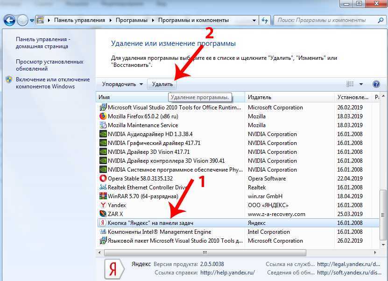The height and width of the screenshot is (281, 388).
Task: Open 'http://soft.yandex.ru/dis...' update link
Action: click(x=349, y=273)
